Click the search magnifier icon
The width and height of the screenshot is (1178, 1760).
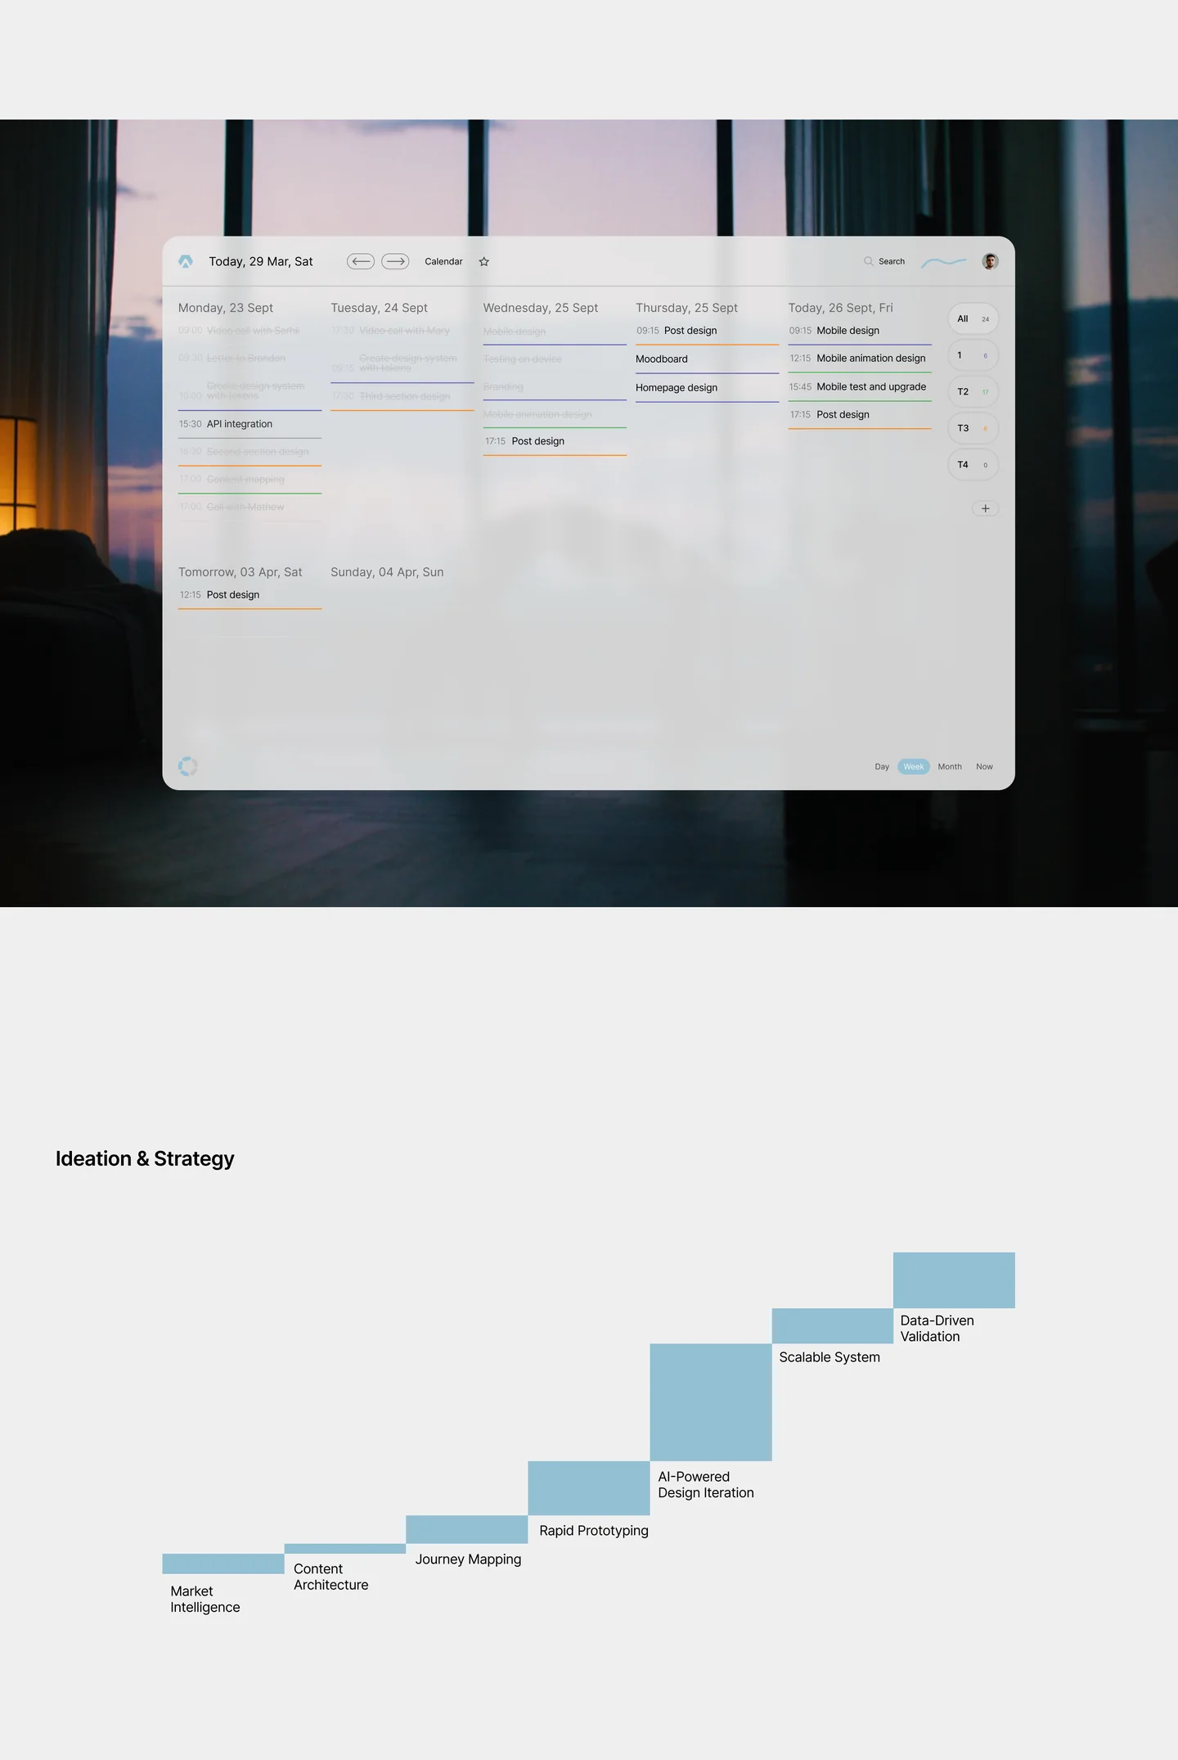click(x=869, y=261)
